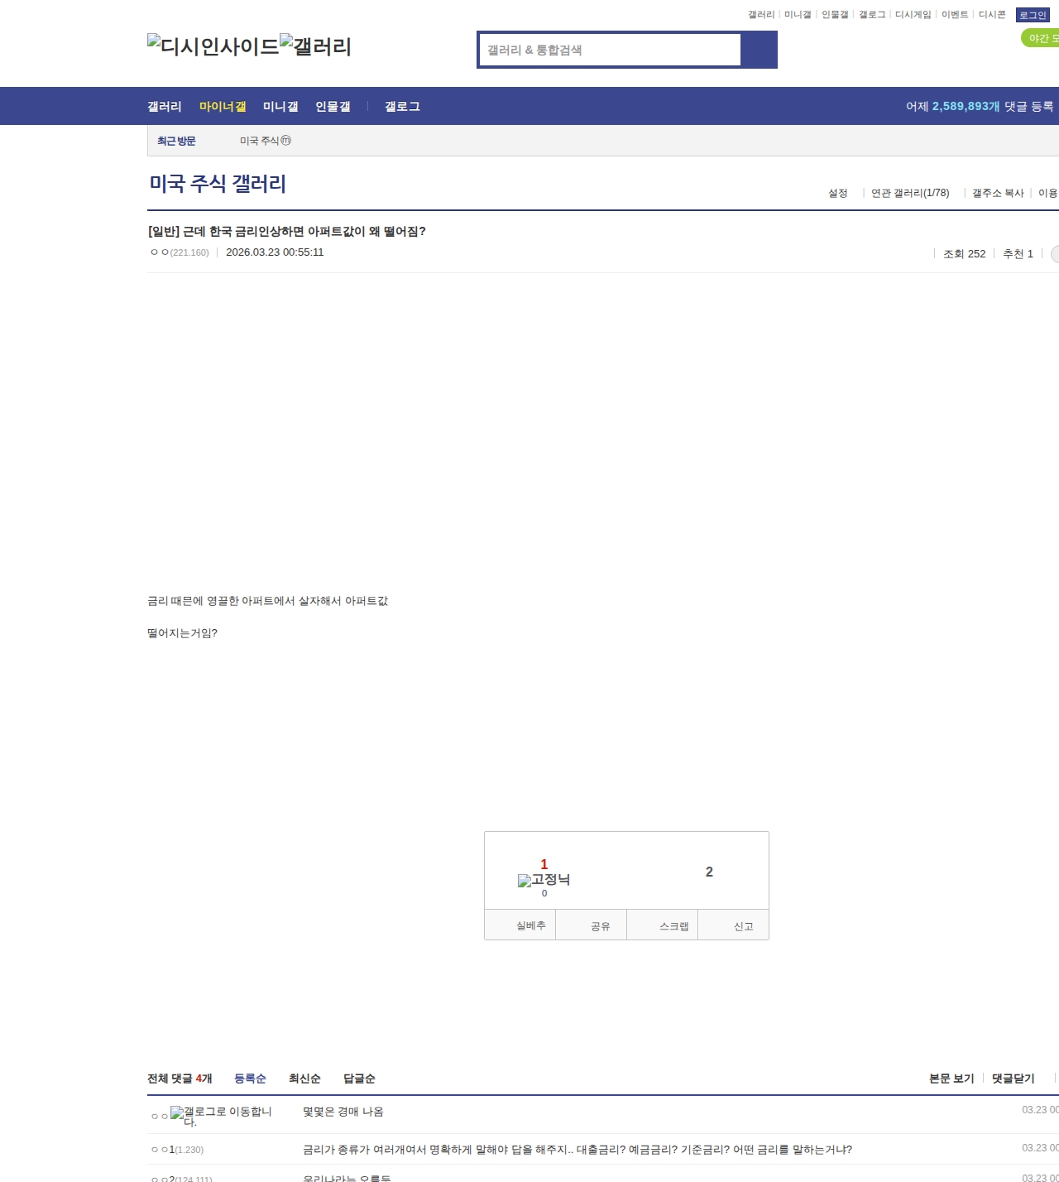Focus the 갤러리 & 통합검색 search field
The image size is (1059, 1182).
pos(610,50)
